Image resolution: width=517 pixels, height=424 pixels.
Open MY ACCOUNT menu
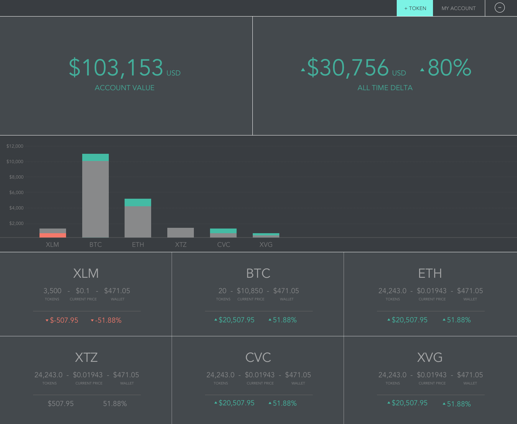[458, 8]
